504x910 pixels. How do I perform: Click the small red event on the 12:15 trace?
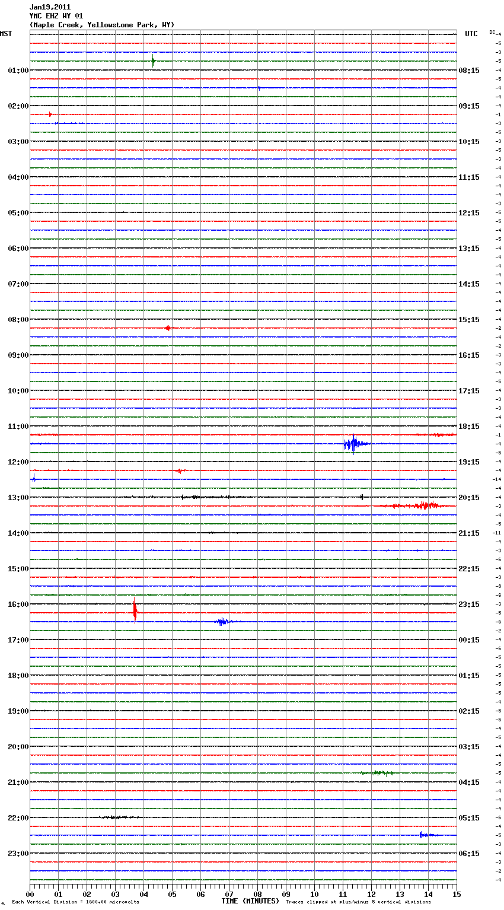pyautogui.click(x=180, y=470)
